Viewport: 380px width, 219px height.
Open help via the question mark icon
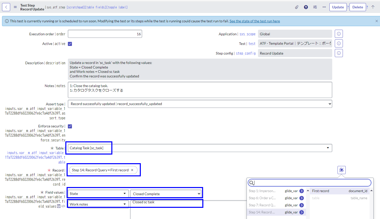pyautogui.click(x=306, y=7)
